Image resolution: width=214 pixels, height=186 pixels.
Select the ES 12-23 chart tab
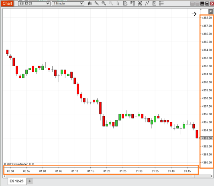[17, 181]
